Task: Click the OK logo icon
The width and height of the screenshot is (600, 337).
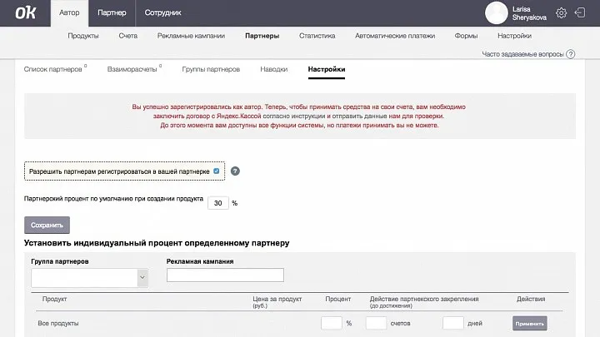Action: click(x=24, y=13)
